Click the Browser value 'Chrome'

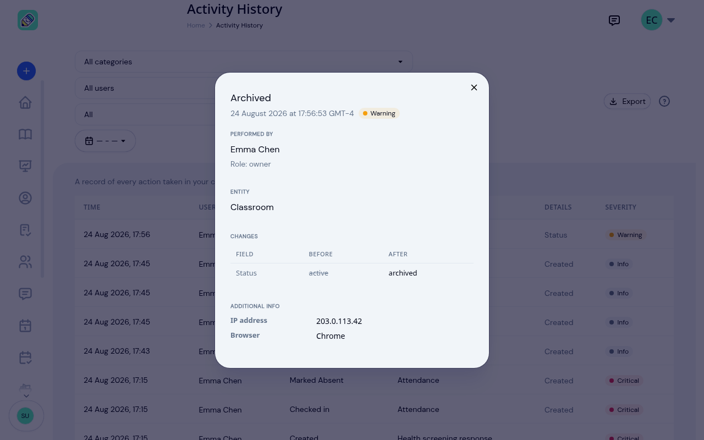point(331,336)
